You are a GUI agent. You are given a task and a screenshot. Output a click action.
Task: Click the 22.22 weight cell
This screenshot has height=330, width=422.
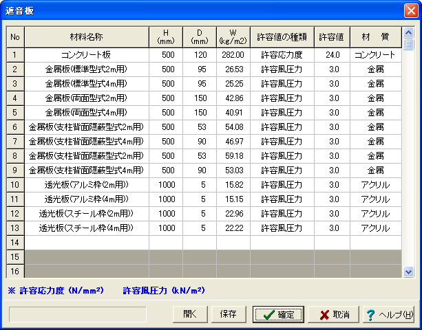click(x=233, y=228)
